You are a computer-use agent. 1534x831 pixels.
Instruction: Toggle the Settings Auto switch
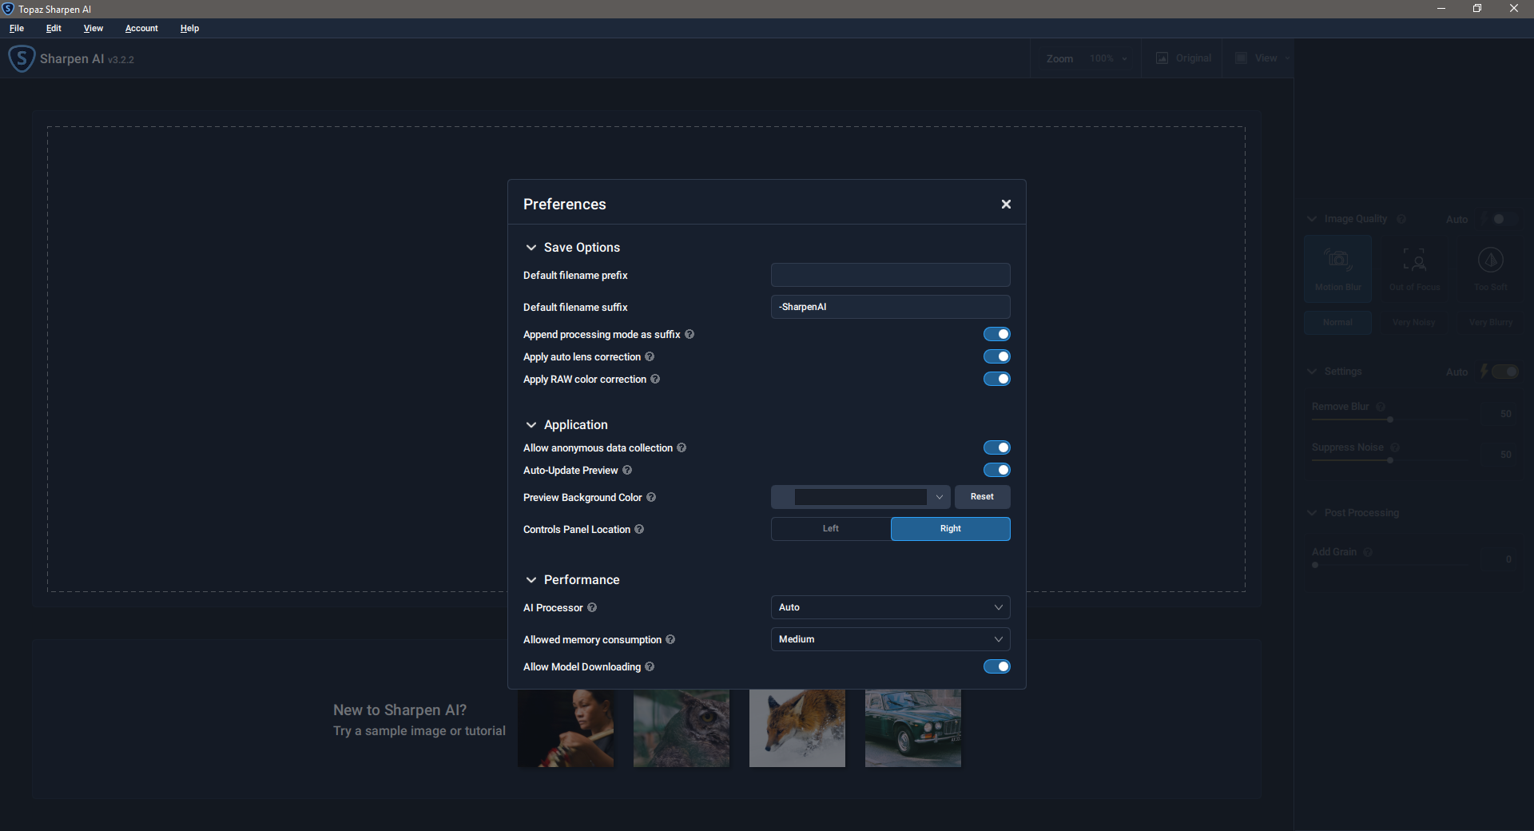[x=1505, y=372]
